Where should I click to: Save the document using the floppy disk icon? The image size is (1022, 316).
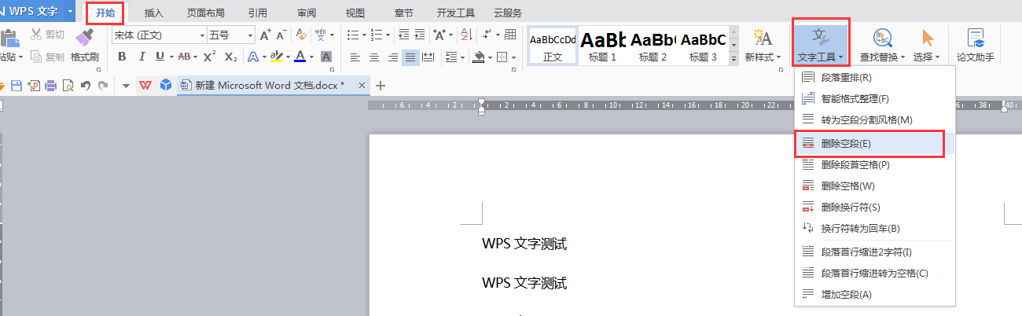point(17,85)
